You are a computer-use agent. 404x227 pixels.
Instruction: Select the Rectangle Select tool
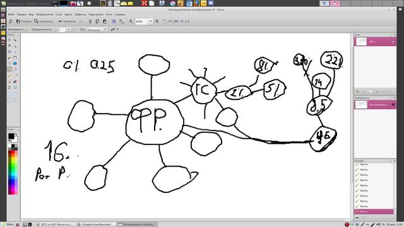click(x=9, y=40)
